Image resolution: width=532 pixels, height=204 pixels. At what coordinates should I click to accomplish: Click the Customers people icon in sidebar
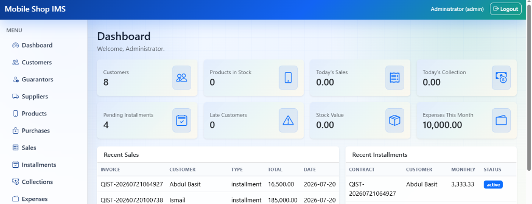pyautogui.click(x=15, y=62)
